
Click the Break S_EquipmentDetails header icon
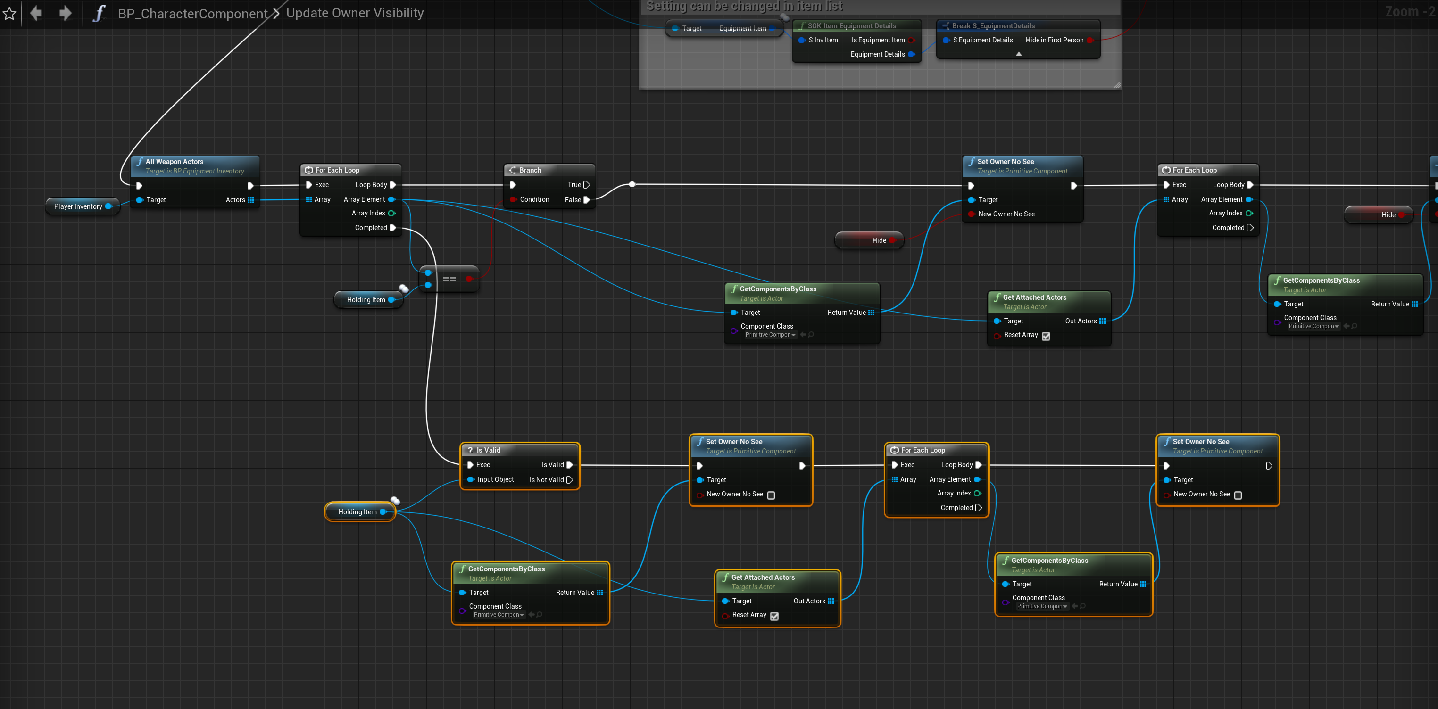[x=945, y=25]
